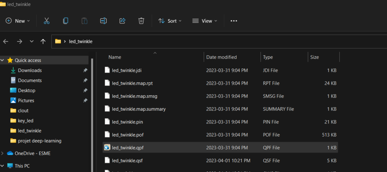The width and height of the screenshot is (387, 172).
Task: Open the projet deep-learning folder
Action: pos(39,141)
